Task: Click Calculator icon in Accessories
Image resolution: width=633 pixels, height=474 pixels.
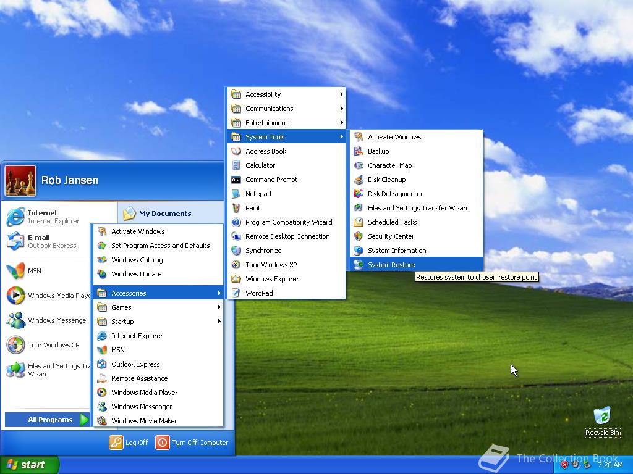Action: click(236, 165)
